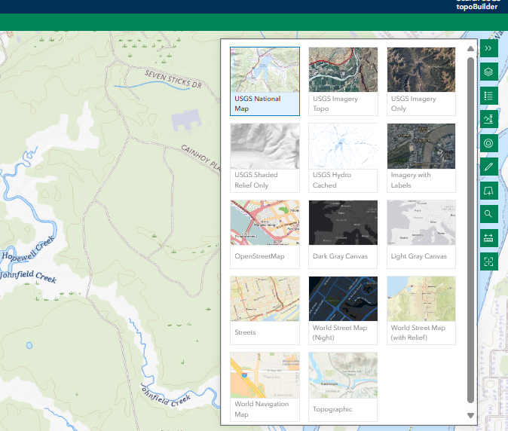This screenshot has width=508, height=431.
Task: Click the CAINHOY road label on map
Action: pos(200,157)
